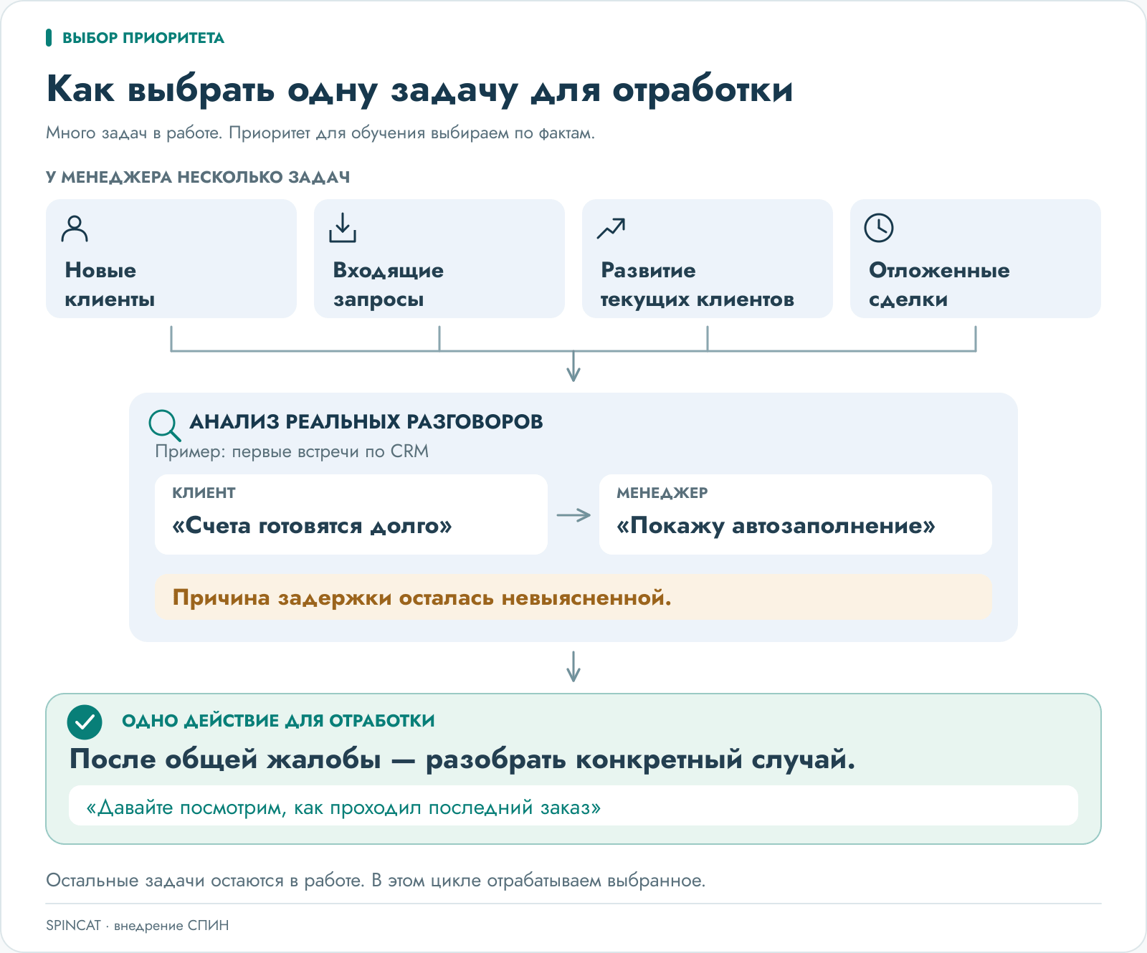Click the client quote «Счета готовятся долго»
Image resolution: width=1147 pixels, height=953 pixels.
coord(312,526)
